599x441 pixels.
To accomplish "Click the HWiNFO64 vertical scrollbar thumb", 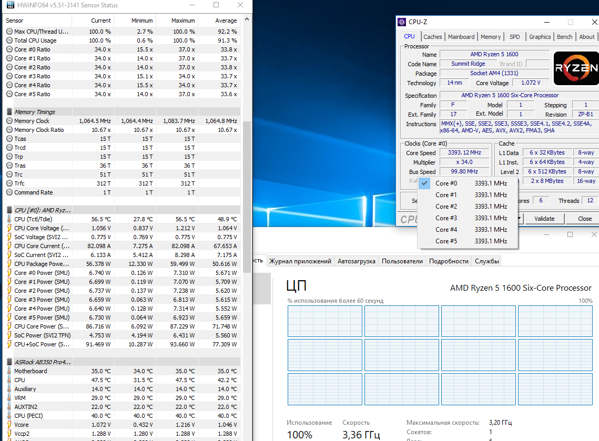I will tap(247, 197).
